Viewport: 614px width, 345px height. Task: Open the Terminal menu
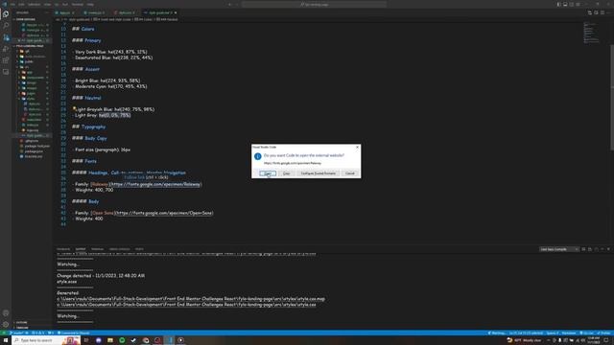click(77, 4)
